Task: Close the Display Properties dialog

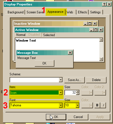Action: (x=109, y=4)
